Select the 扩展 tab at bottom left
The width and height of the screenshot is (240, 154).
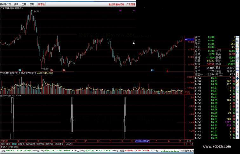pos(4,147)
